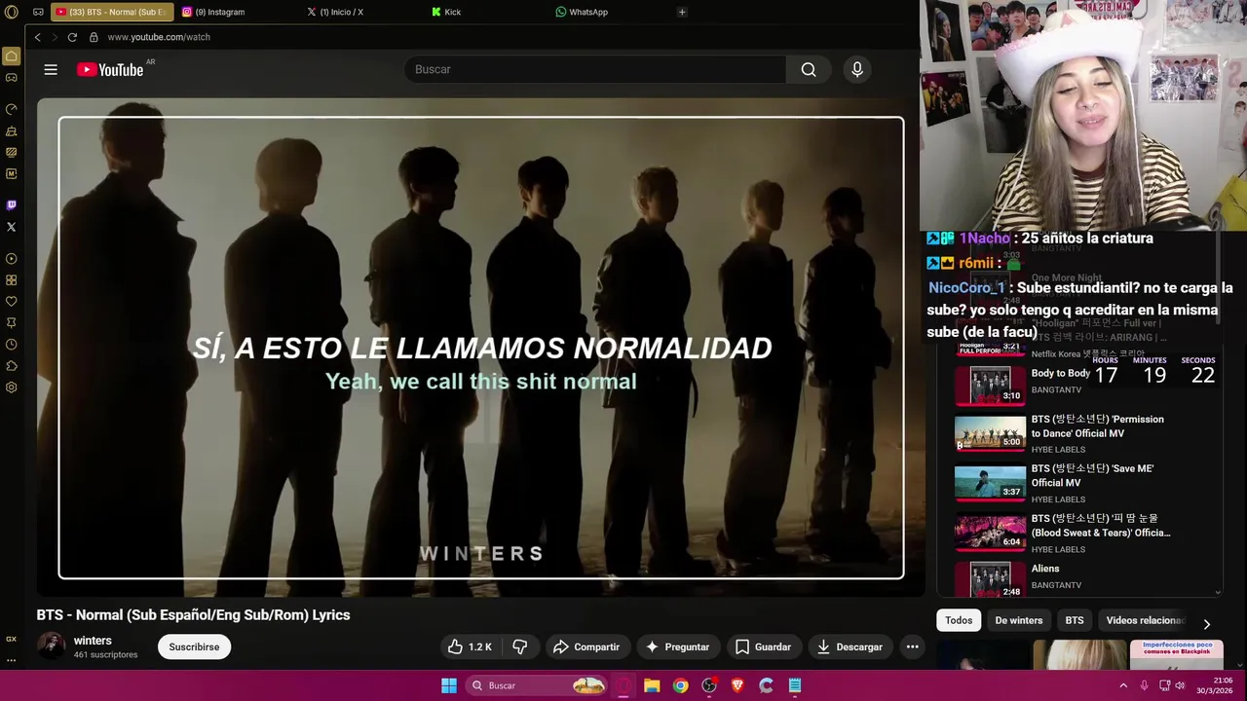The image size is (1247, 701).
Task: Open volume control in system tray
Action: coord(1180,685)
